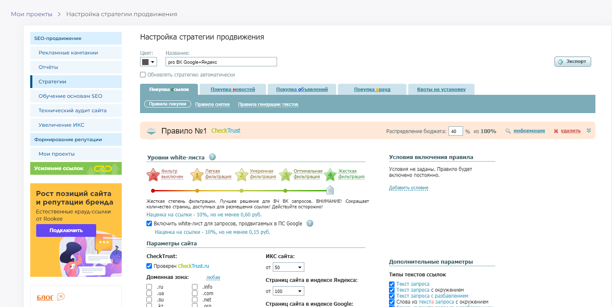This screenshot has height=307, width=612.
Task: Click the red 'Фильтр выключен' star icon
Action: tap(153, 174)
